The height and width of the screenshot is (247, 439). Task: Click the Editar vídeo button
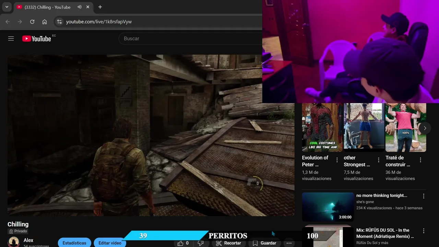tap(110, 243)
